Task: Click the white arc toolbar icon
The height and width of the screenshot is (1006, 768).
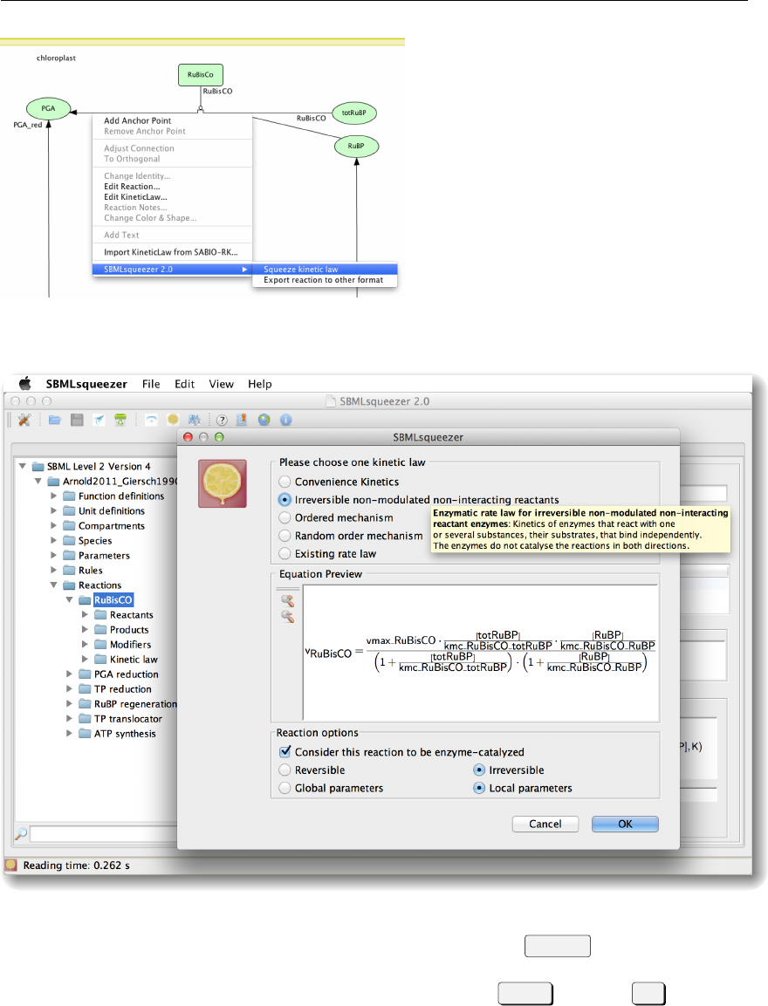Action: coord(152,420)
